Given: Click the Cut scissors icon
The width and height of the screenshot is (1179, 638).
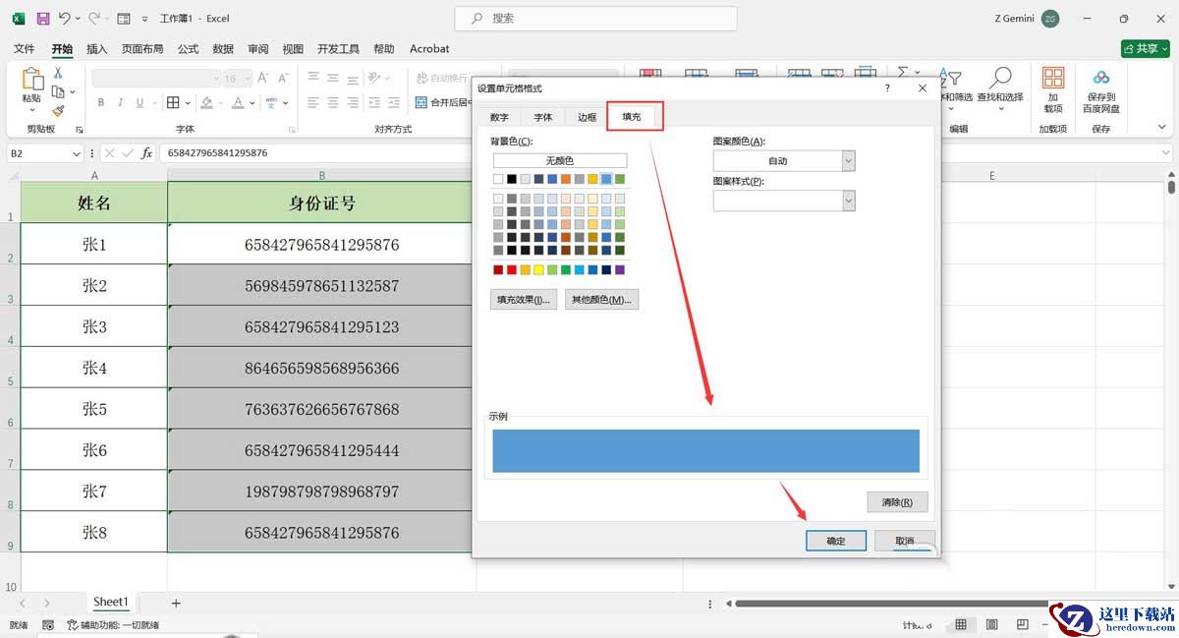Looking at the screenshot, I should coord(58,73).
